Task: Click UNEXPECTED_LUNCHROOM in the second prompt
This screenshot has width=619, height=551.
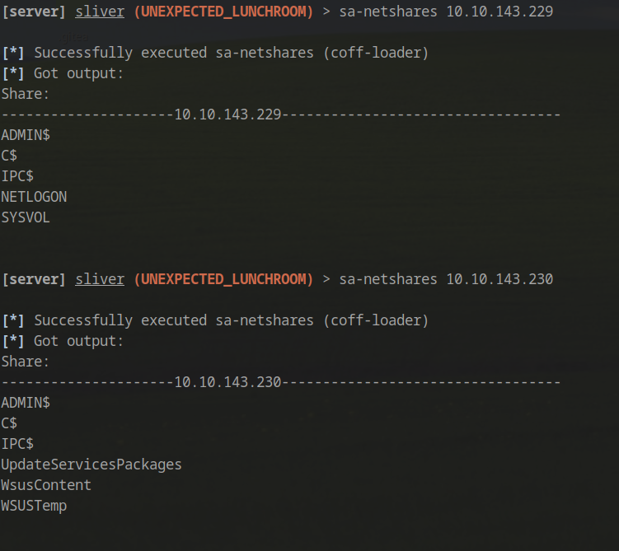Action: point(223,279)
